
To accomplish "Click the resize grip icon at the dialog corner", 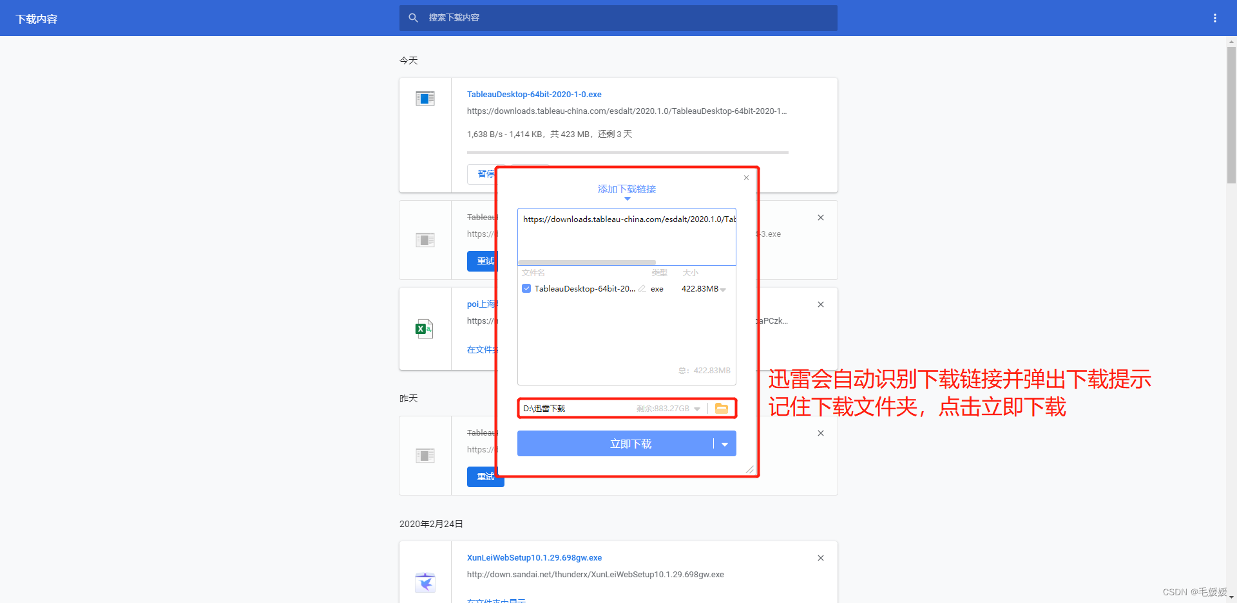I will 750,470.
